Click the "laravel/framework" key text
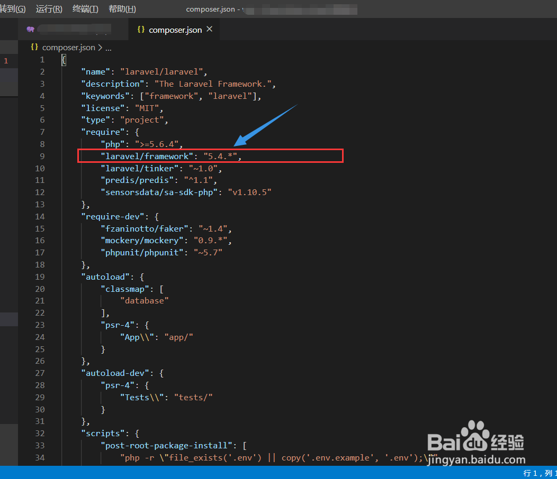The height and width of the screenshot is (479, 557). pyautogui.click(x=147, y=156)
